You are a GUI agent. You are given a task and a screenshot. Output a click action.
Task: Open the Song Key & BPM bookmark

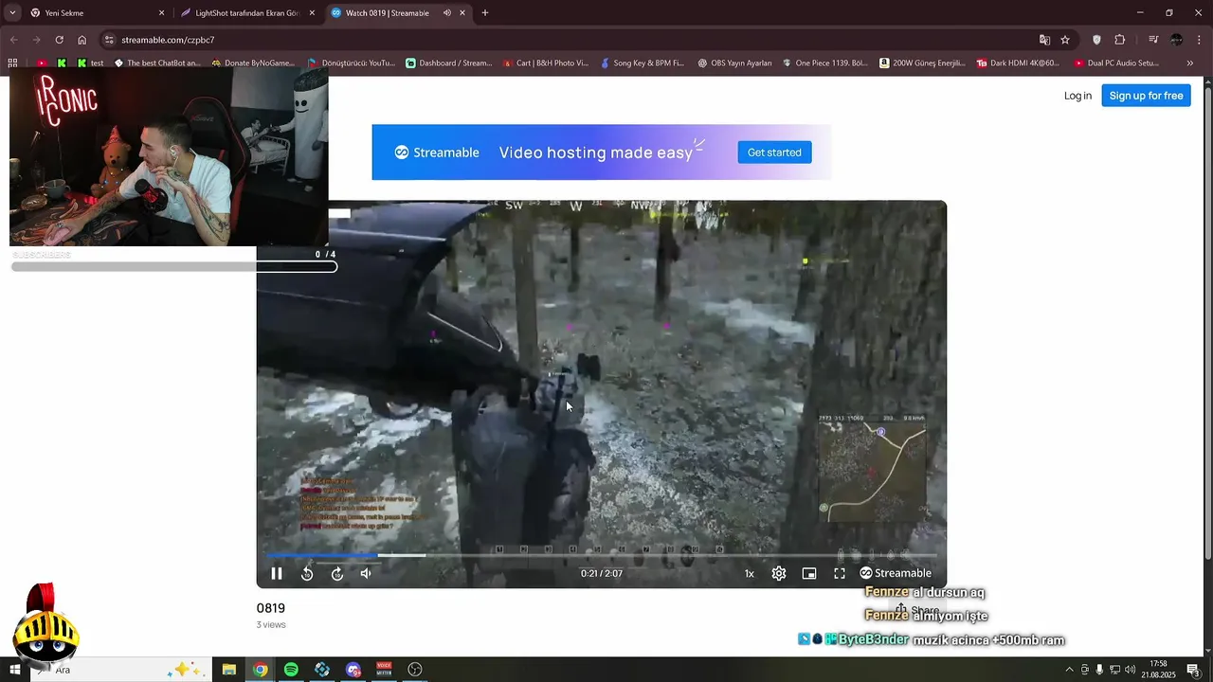point(642,63)
